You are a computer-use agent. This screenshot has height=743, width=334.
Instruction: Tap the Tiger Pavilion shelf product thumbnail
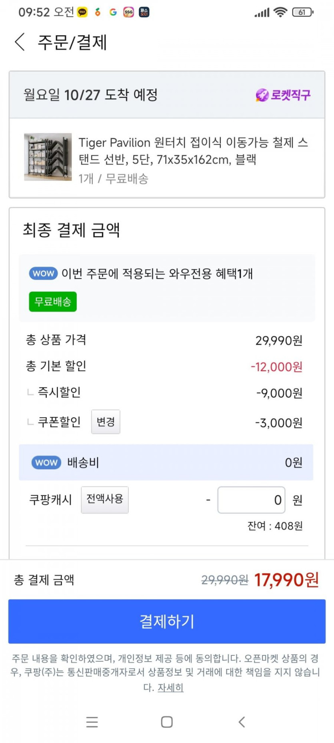tap(48, 157)
